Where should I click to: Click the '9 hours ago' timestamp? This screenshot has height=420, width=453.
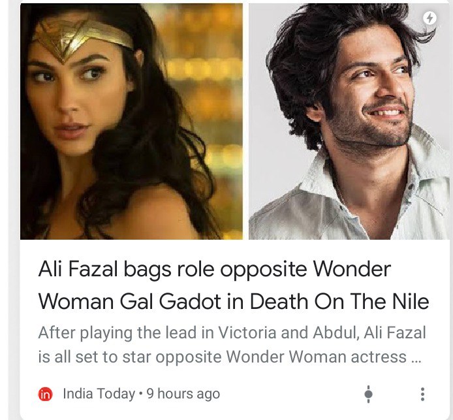pyautogui.click(x=183, y=394)
